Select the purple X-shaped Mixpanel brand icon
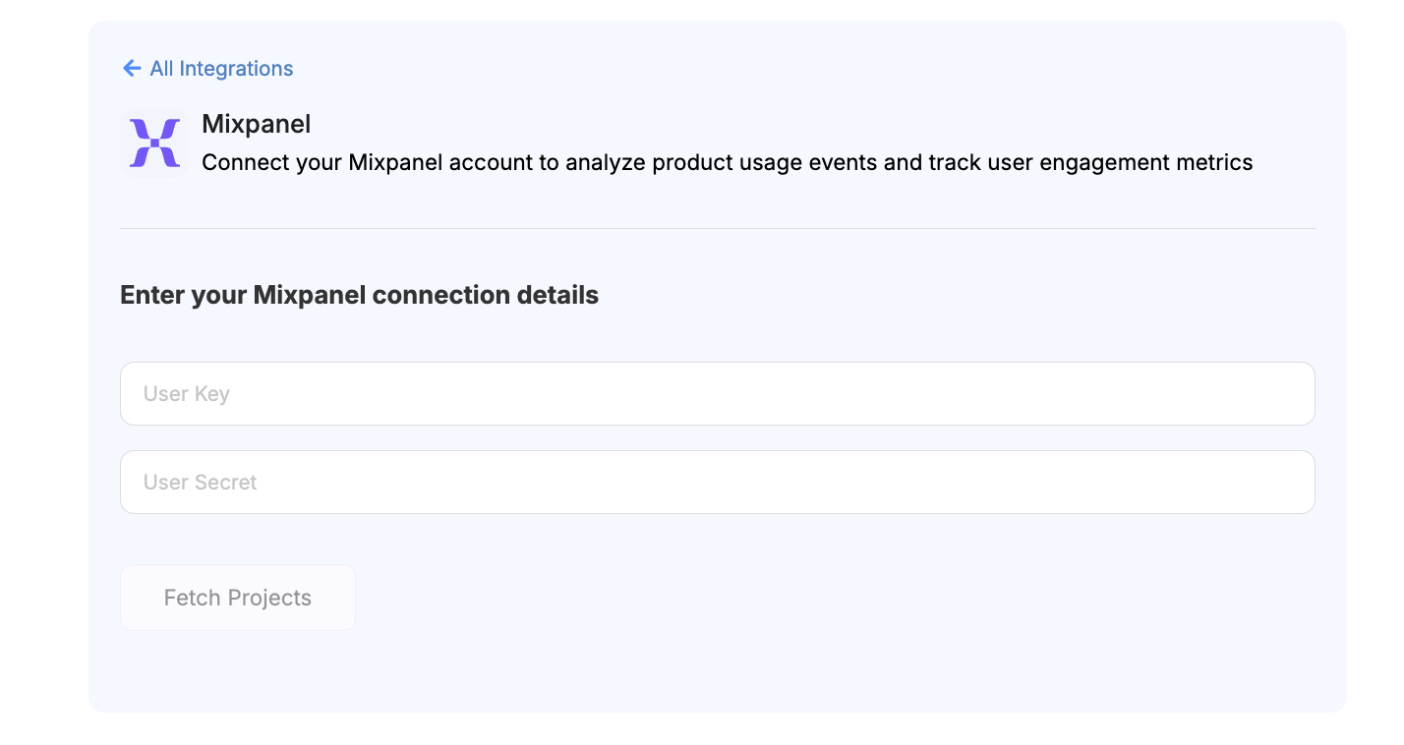Screen dimensions: 1404x745 (153, 141)
